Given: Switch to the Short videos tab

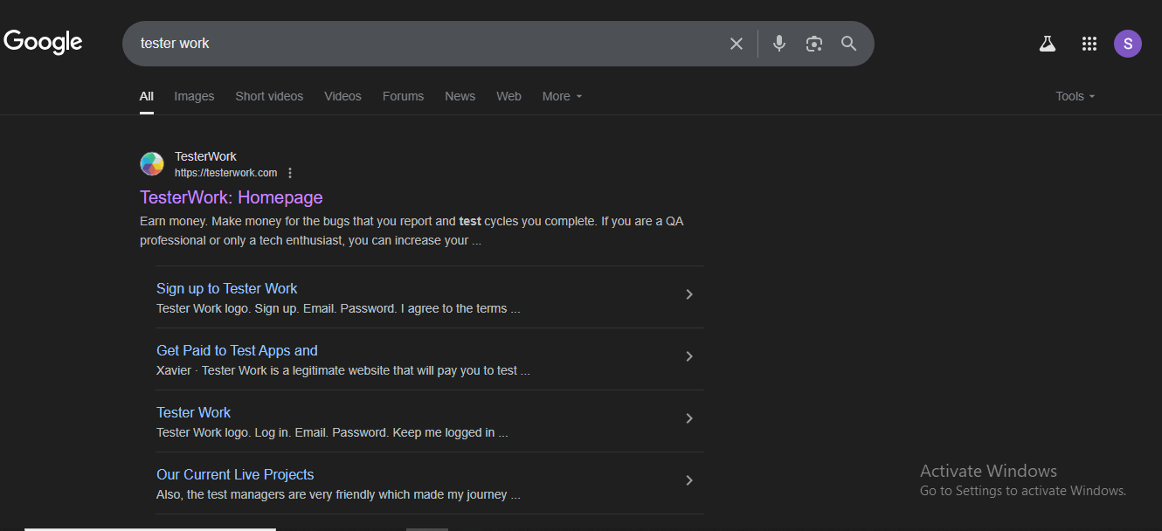Looking at the screenshot, I should tap(269, 96).
